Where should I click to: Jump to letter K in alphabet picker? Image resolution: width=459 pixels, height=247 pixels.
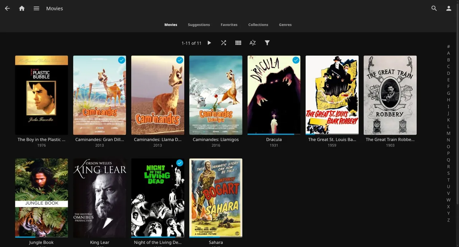coord(448,120)
